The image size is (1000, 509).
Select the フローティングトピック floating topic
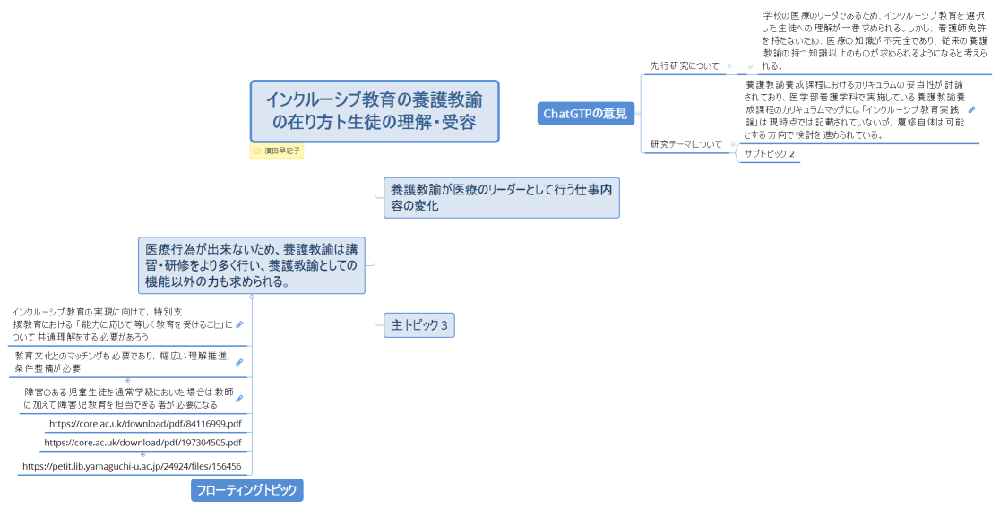[x=247, y=489]
